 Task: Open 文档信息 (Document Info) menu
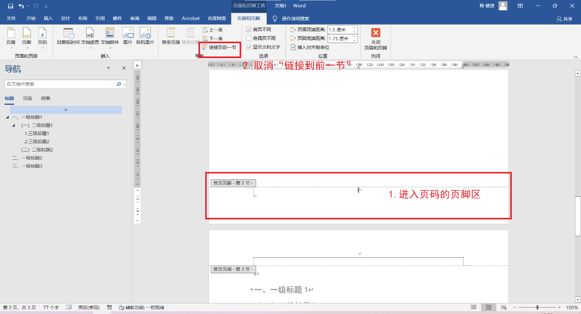pyautogui.click(x=90, y=38)
